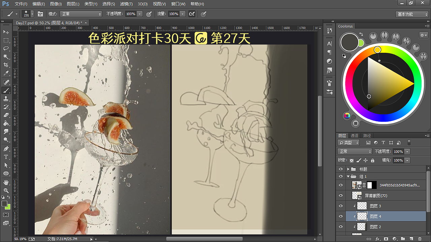Open the brush mode 正常 dropdown
Viewport: 431px width, 242px height.
coord(81,14)
